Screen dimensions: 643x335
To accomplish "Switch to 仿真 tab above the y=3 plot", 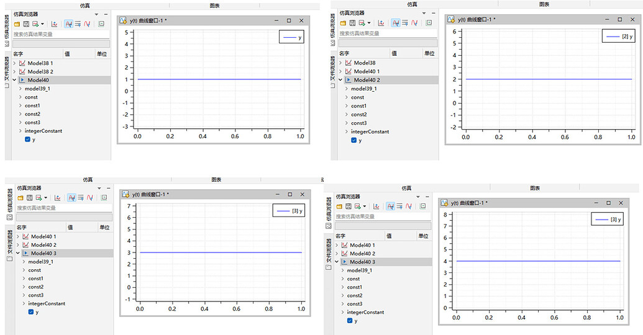I will tap(88, 179).
